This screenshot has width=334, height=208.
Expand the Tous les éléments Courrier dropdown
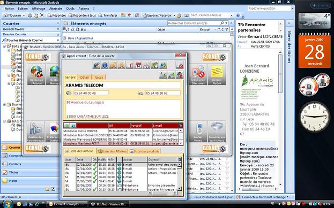pos(58,40)
